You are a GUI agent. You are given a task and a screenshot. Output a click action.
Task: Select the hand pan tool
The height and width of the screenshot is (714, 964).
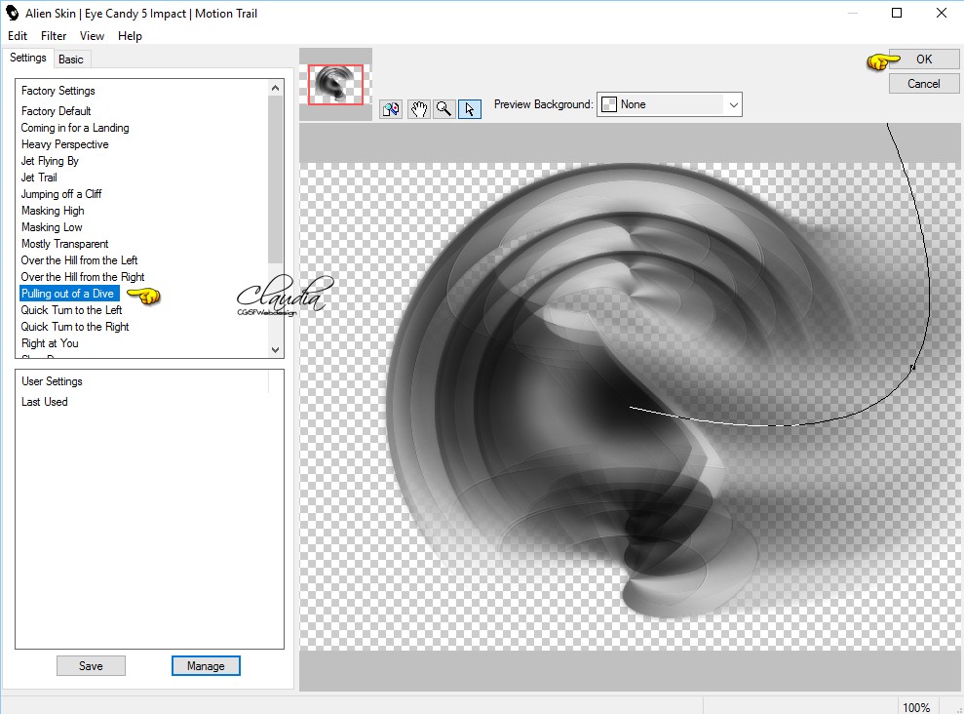419,109
